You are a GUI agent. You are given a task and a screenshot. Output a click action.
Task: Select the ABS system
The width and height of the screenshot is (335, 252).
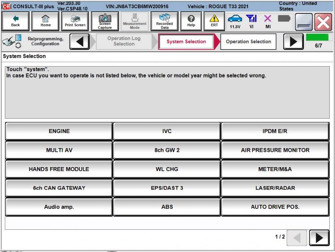coord(166,207)
